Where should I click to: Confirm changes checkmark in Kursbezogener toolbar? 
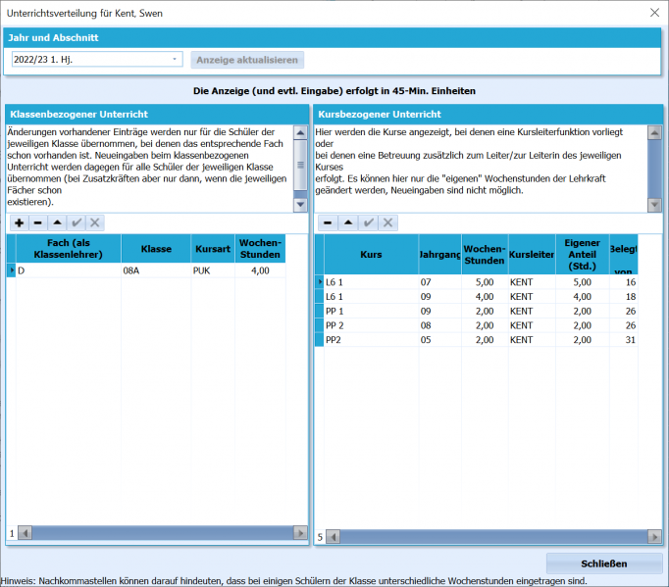coord(368,222)
